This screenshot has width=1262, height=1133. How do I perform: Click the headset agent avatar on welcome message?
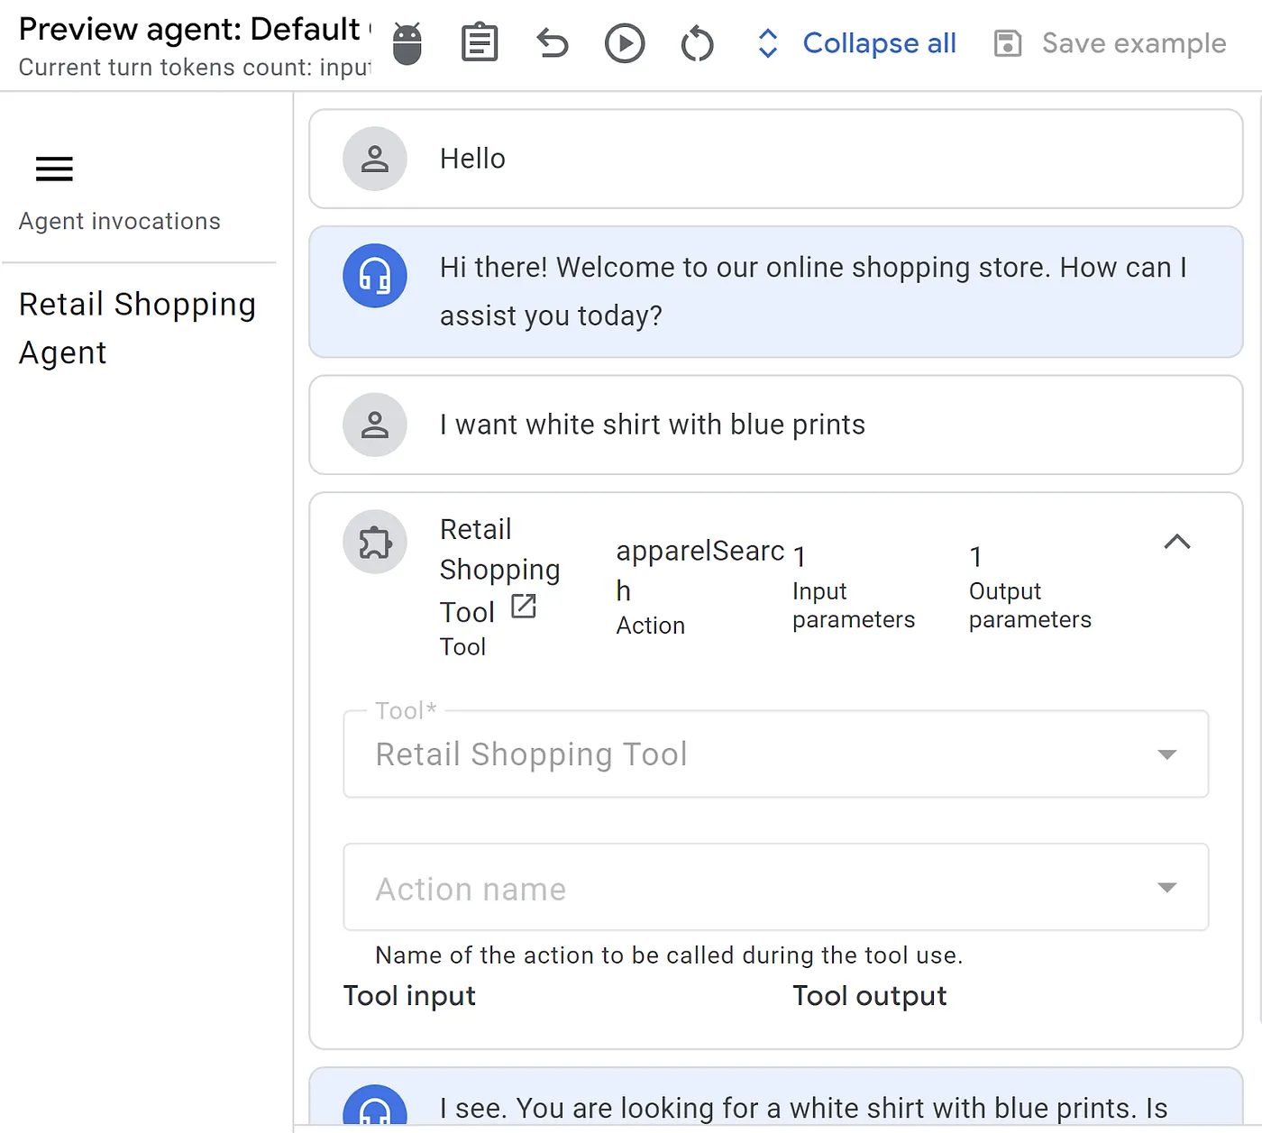pos(375,276)
